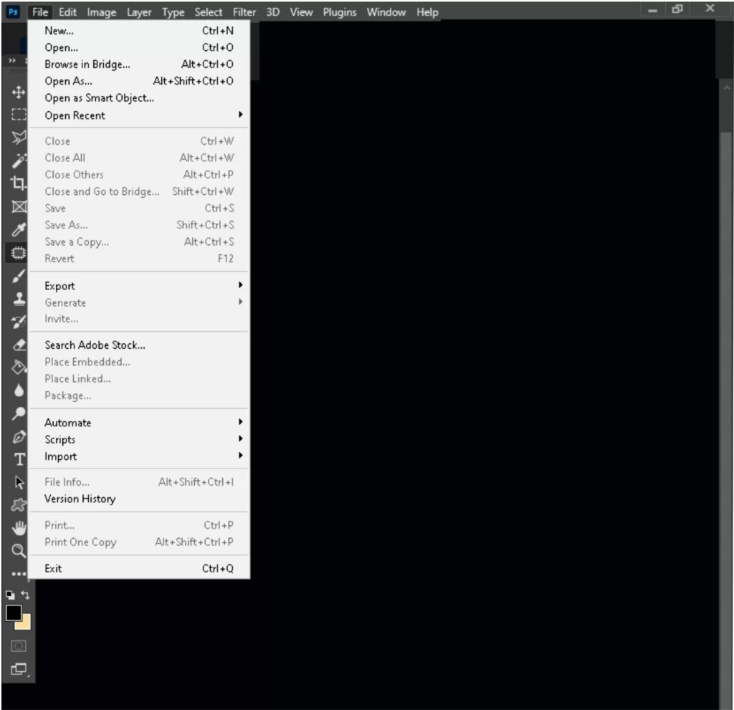The width and height of the screenshot is (734, 710).
Task: Select the Eraser tool
Action: (x=18, y=345)
